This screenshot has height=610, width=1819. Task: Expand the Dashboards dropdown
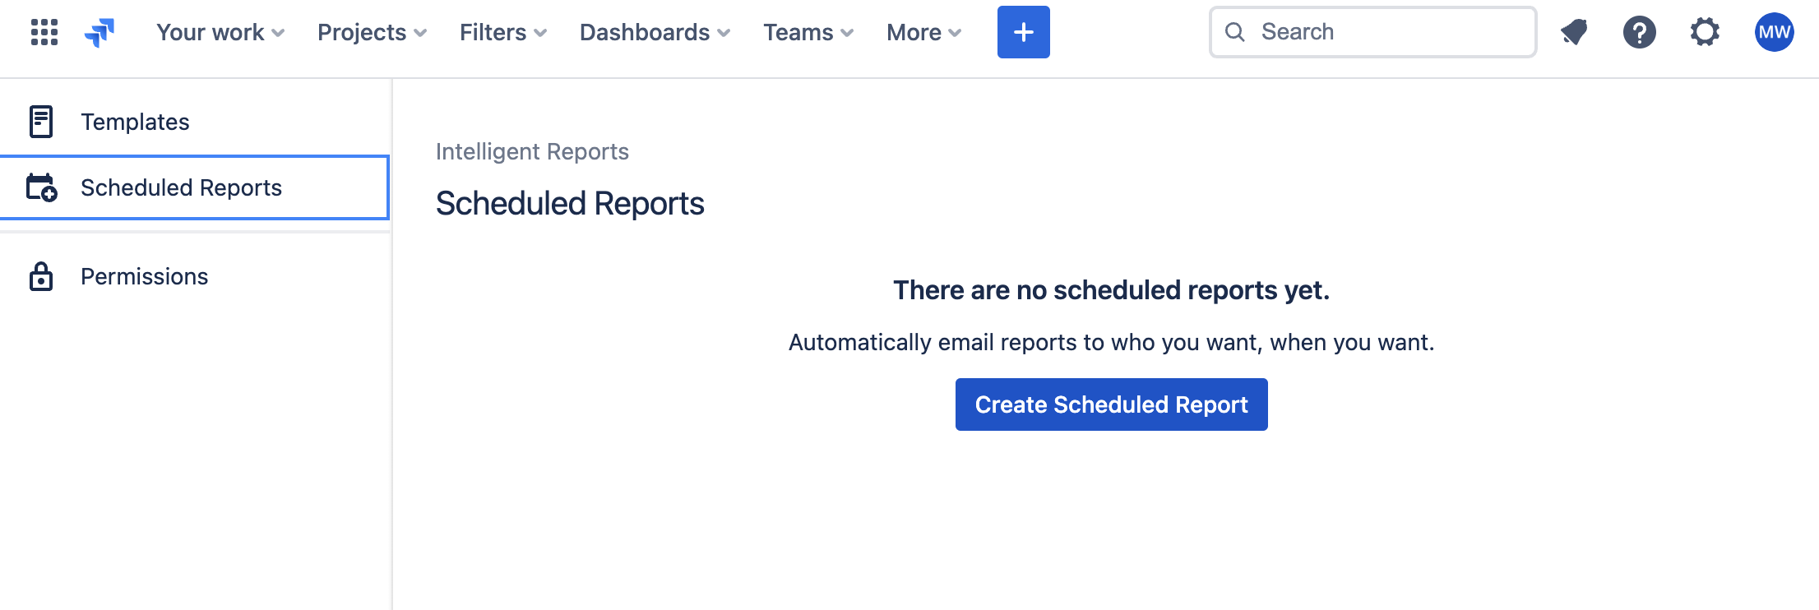pyautogui.click(x=654, y=32)
